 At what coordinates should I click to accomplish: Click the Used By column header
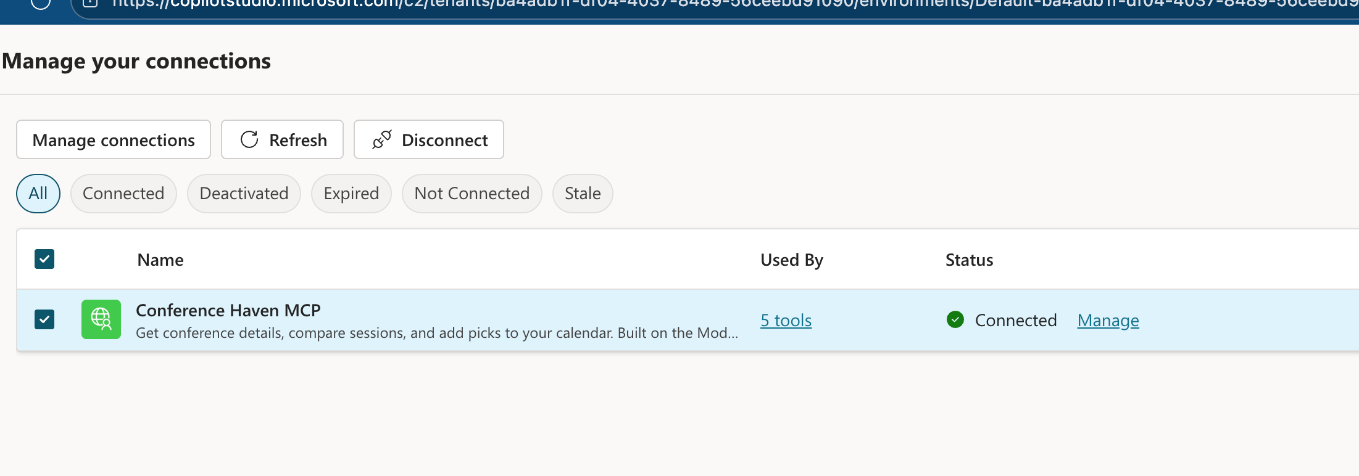tap(791, 260)
